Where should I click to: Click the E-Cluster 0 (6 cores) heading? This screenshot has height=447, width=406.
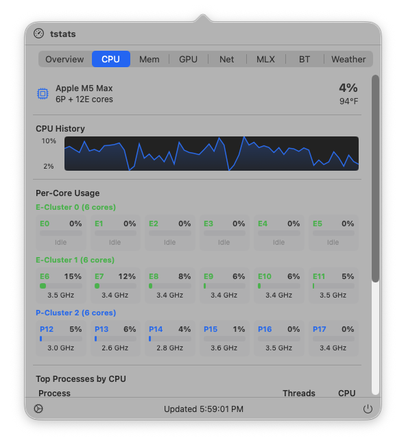click(x=76, y=207)
